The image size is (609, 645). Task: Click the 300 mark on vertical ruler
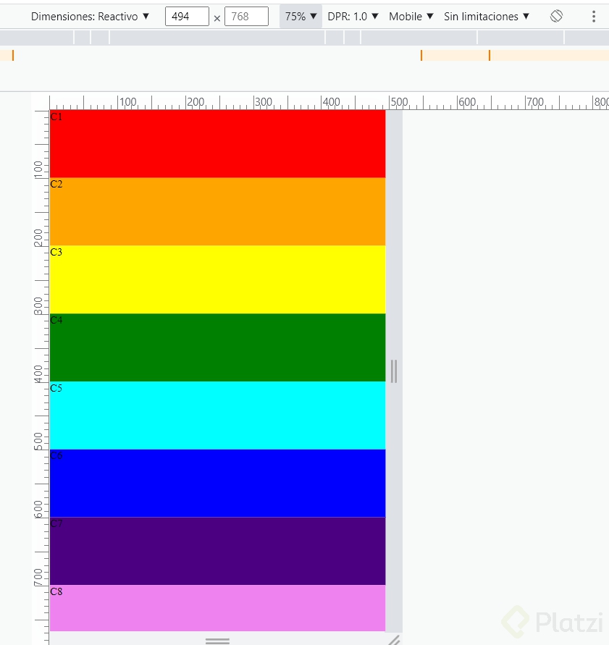38,305
